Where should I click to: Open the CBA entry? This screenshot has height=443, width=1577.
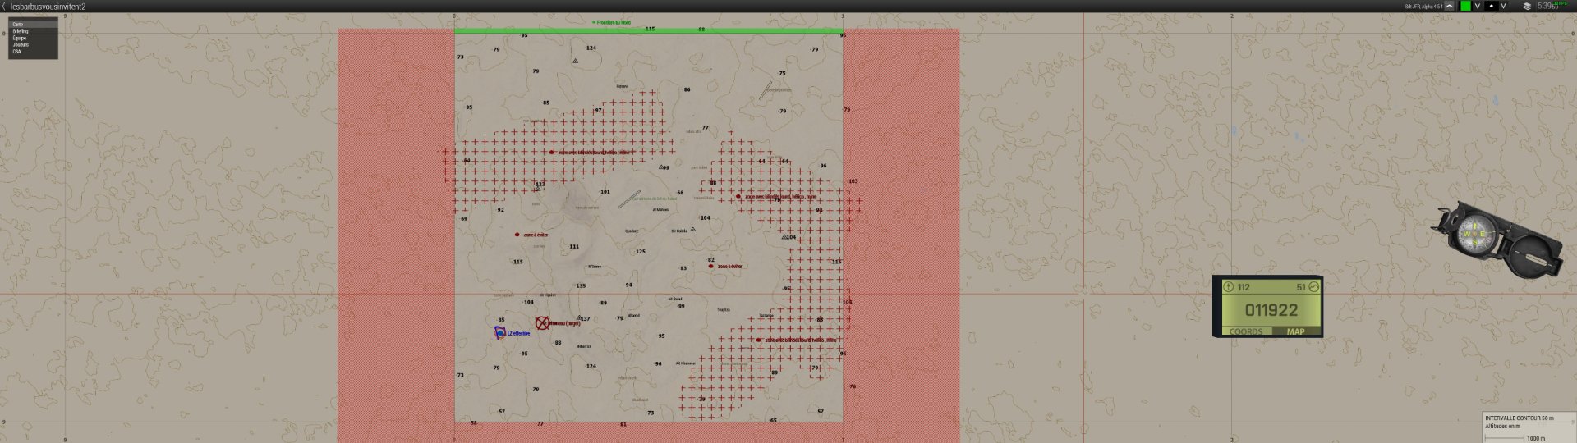(16, 51)
